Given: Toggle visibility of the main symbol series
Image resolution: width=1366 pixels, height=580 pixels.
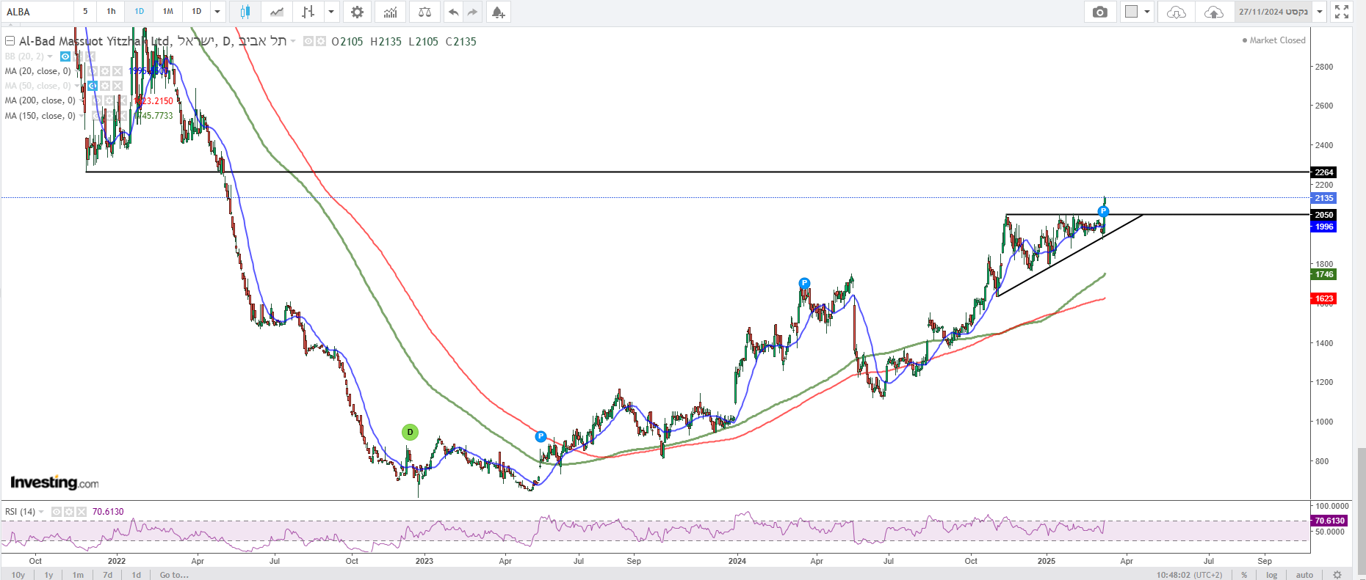Looking at the screenshot, I should coord(308,42).
